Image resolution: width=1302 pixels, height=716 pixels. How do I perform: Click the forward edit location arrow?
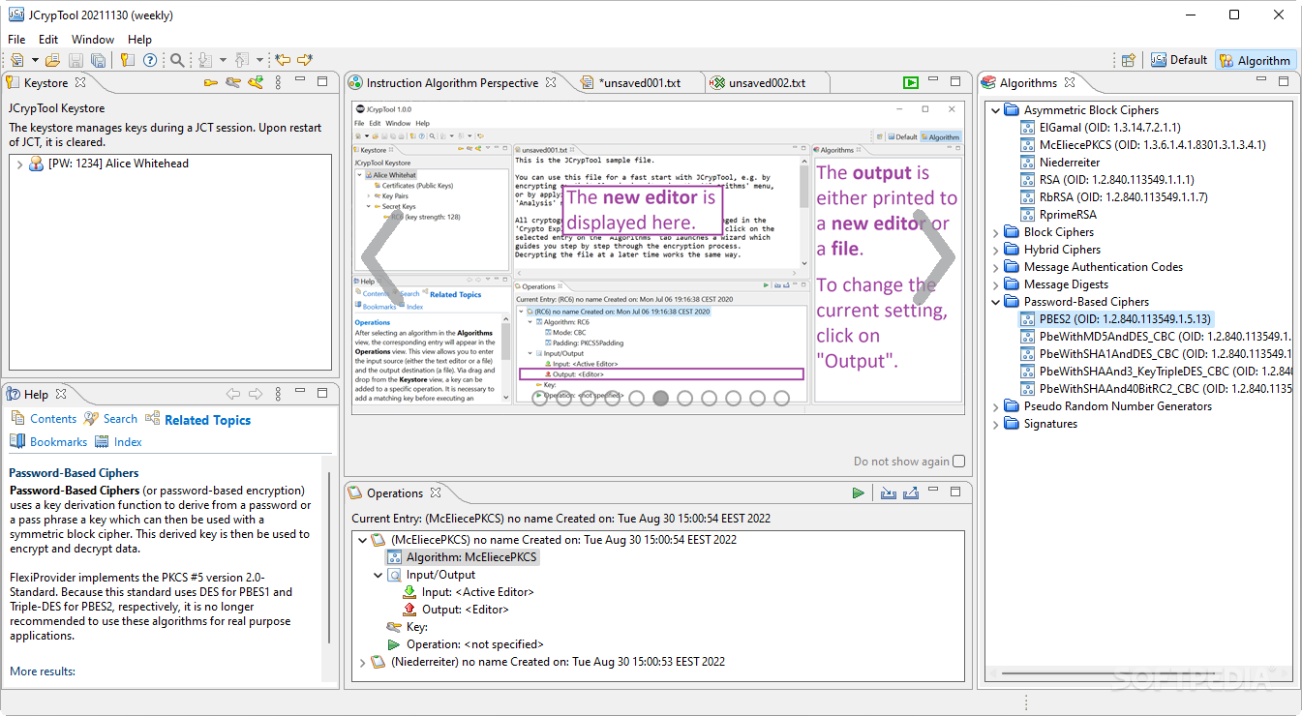click(x=305, y=60)
